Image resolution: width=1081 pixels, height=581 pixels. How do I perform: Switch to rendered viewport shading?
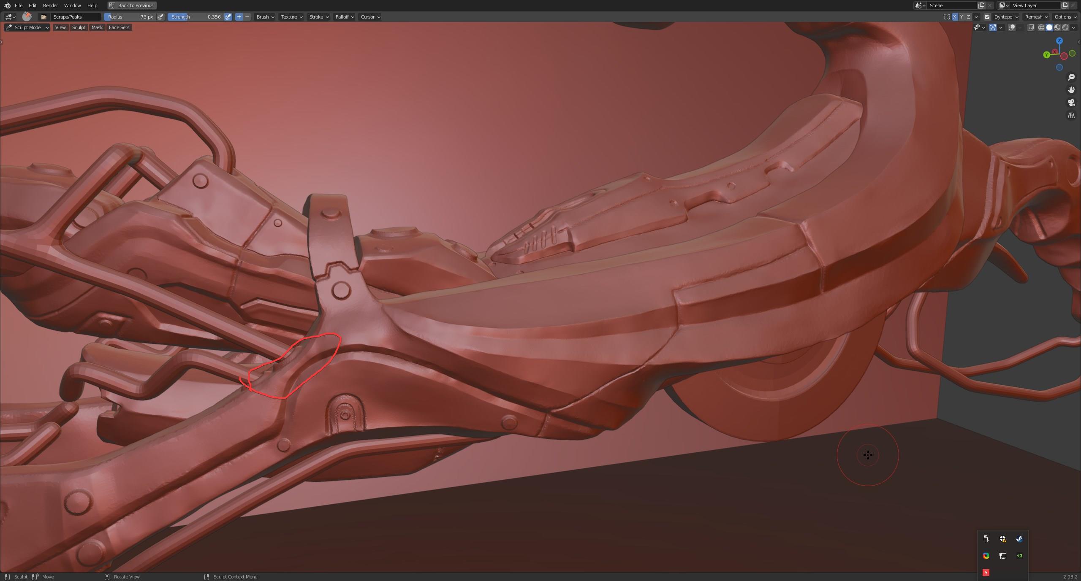(x=1065, y=27)
